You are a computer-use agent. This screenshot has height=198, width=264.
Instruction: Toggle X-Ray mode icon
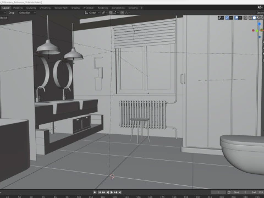click(245, 18)
